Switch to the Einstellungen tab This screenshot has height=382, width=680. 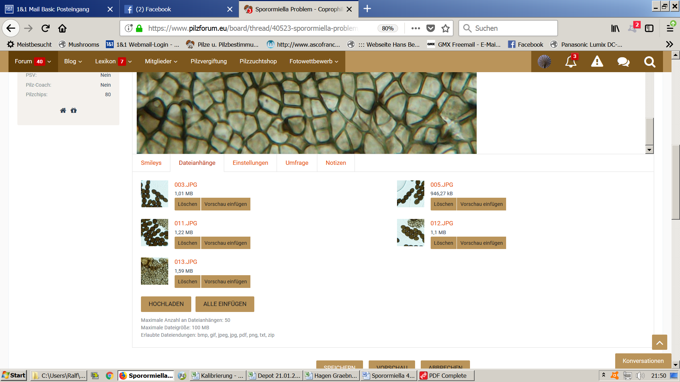click(x=250, y=163)
